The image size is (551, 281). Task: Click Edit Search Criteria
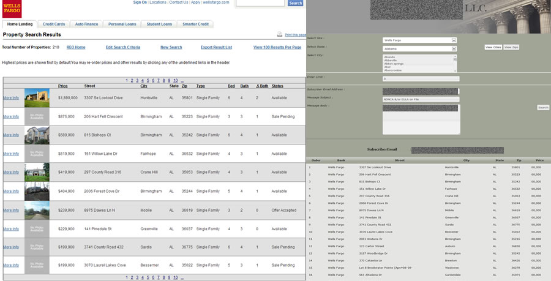[123, 47]
